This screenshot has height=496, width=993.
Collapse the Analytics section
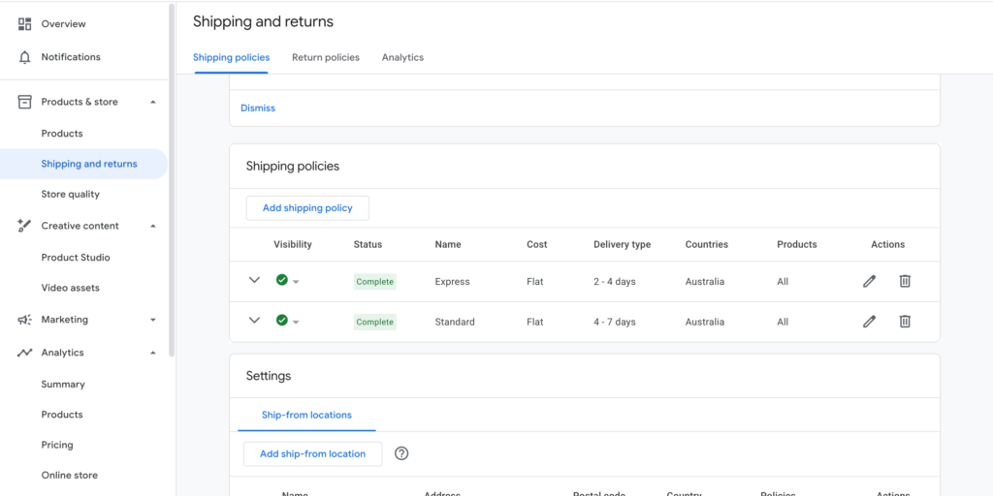[152, 353]
